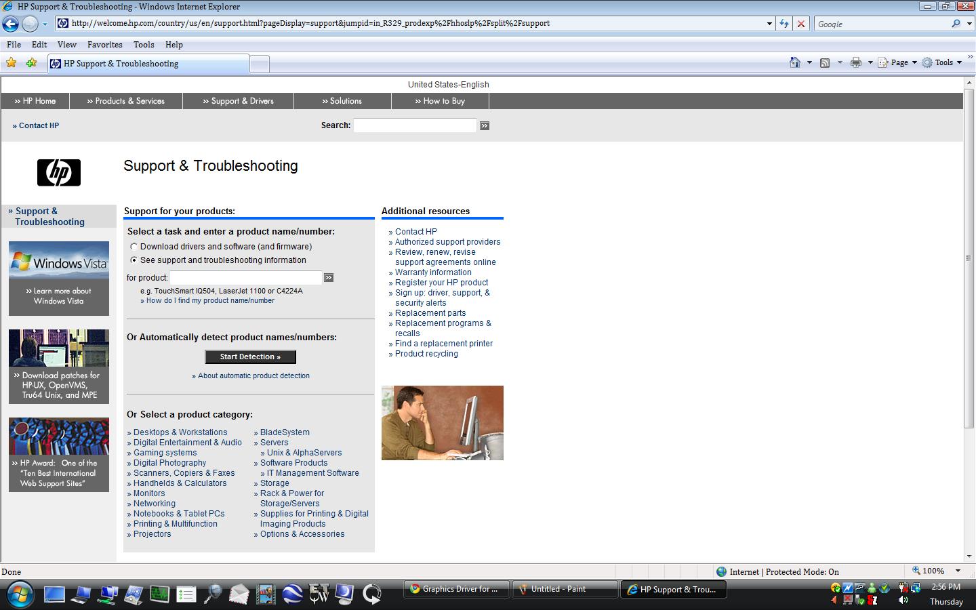Go to Products & Services nav tab
Screen dimensions: 976x610
(x=126, y=101)
